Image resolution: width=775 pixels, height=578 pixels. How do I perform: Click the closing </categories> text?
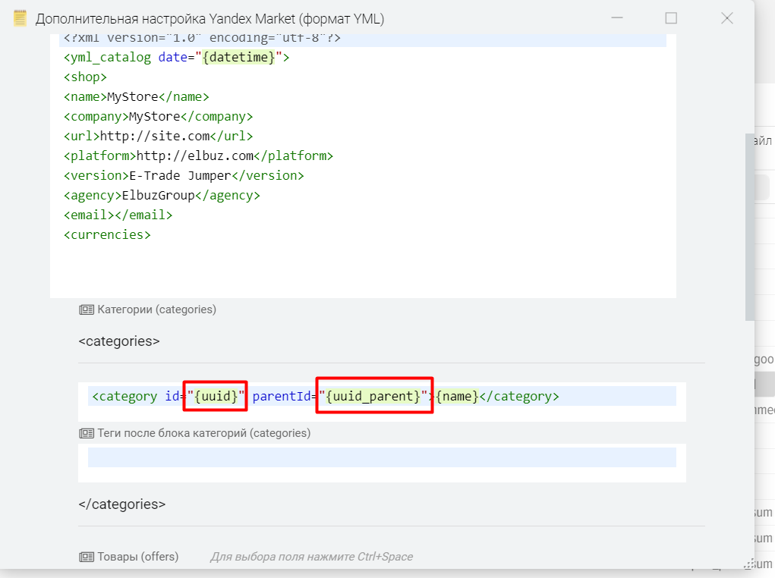(x=122, y=504)
